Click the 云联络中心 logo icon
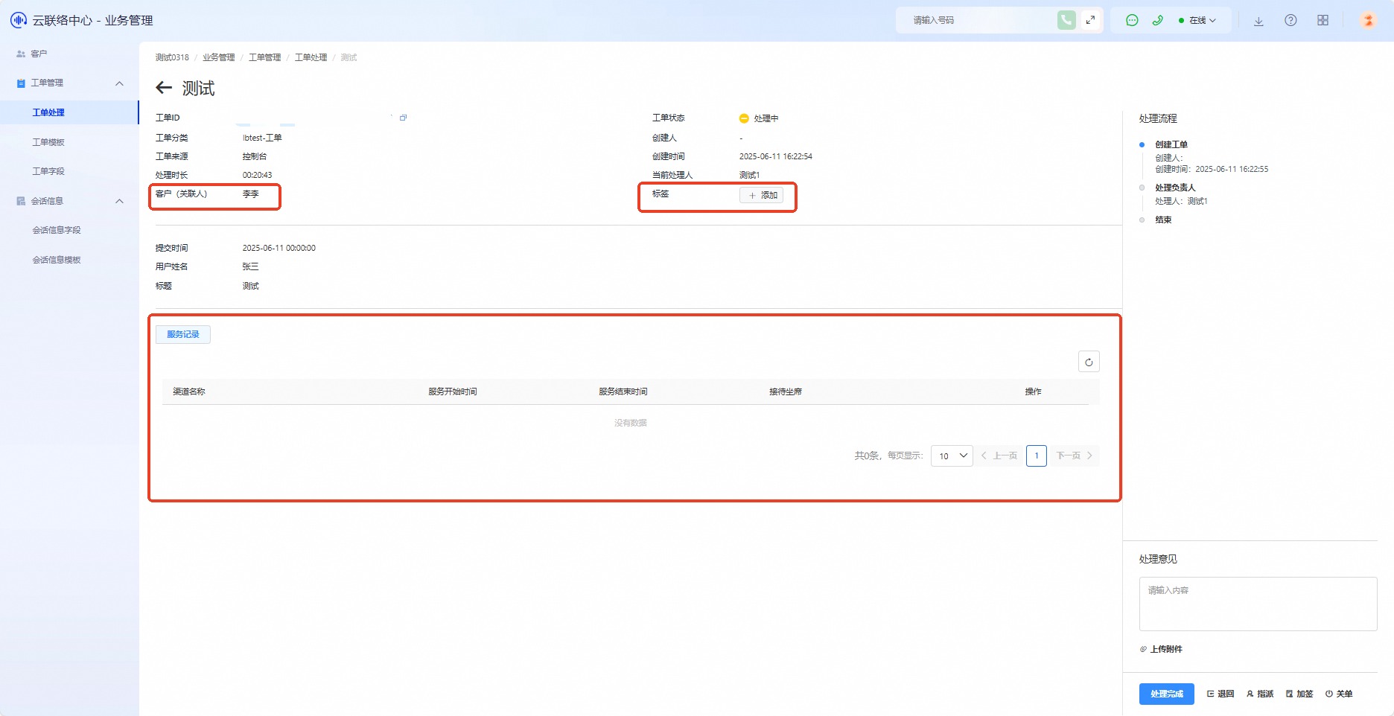 pyautogui.click(x=19, y=20)
